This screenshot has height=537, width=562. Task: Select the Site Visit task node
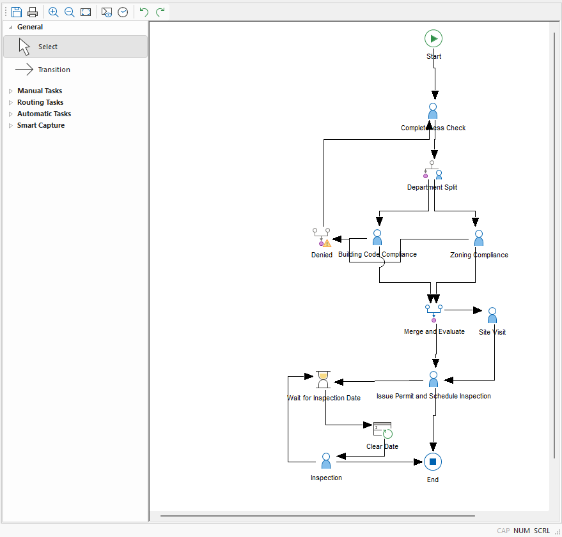coord(492,315)
